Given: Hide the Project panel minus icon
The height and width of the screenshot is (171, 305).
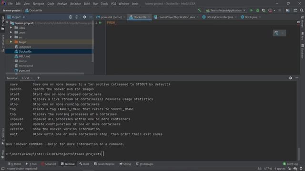Looking at the screenshot, I should (91, 17).
